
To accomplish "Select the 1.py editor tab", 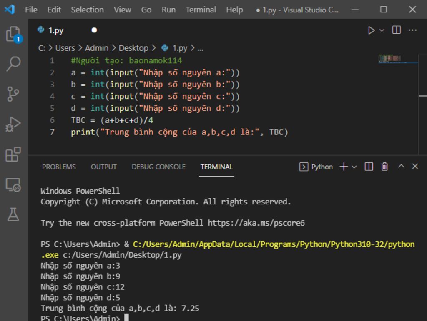I will pyautogui.click(x=56, y=30).
